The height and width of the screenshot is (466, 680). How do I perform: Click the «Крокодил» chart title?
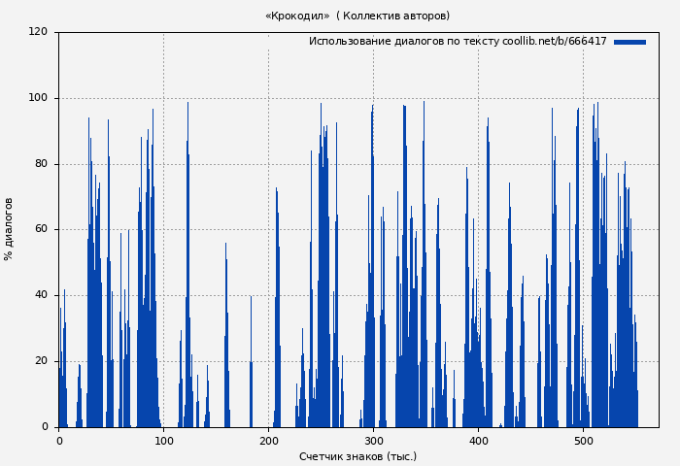296,16
